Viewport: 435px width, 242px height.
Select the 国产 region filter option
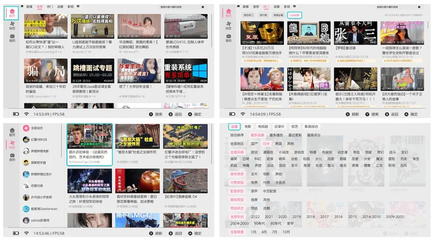click(254, 143)
